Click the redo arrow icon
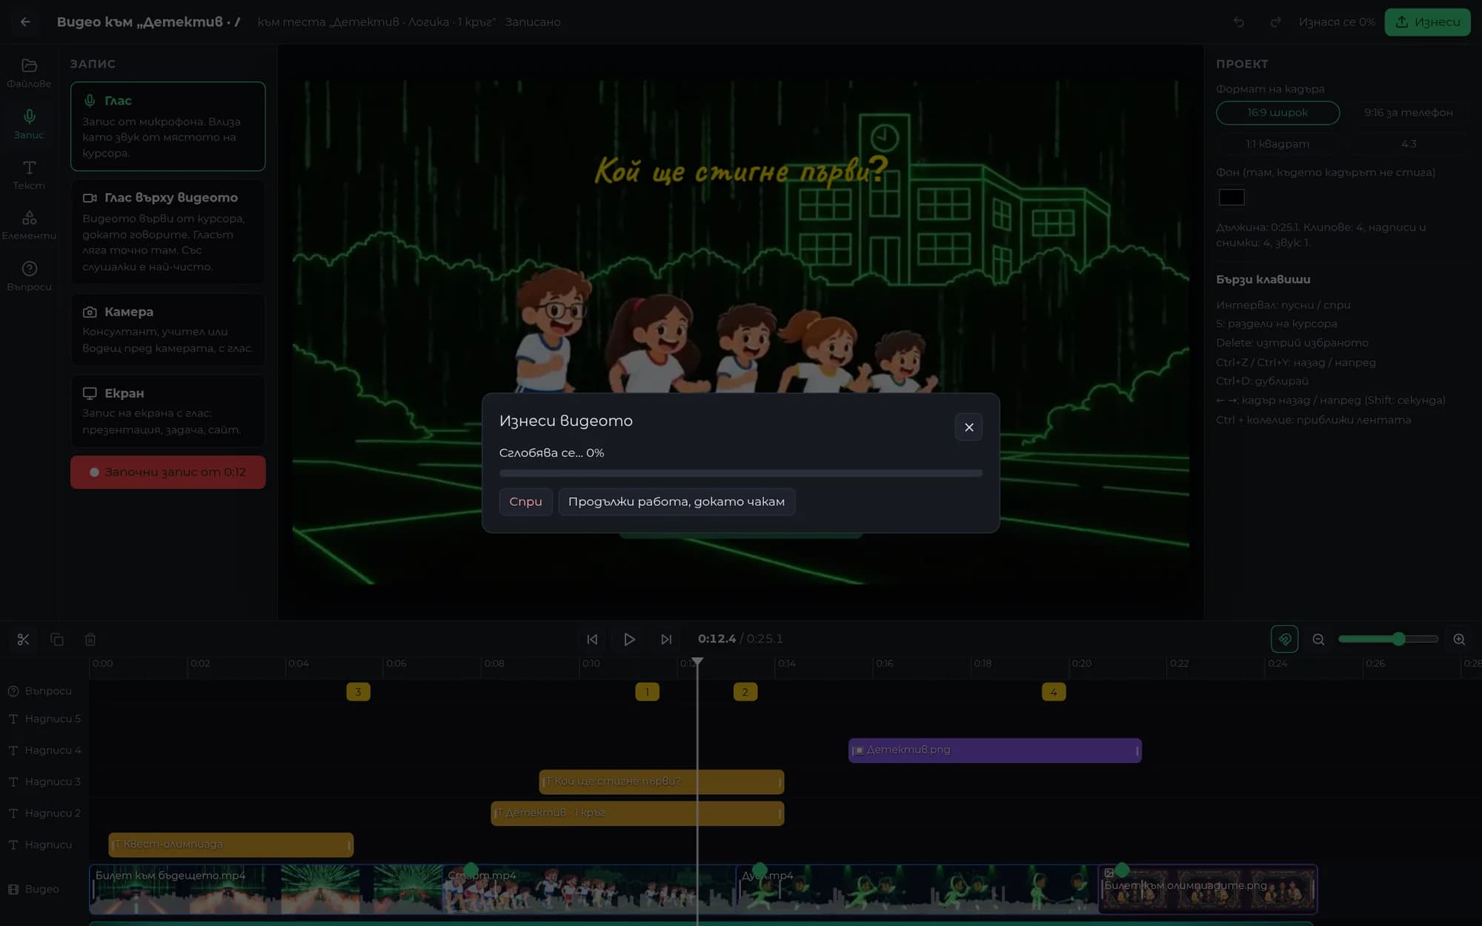 point(1275,22)
